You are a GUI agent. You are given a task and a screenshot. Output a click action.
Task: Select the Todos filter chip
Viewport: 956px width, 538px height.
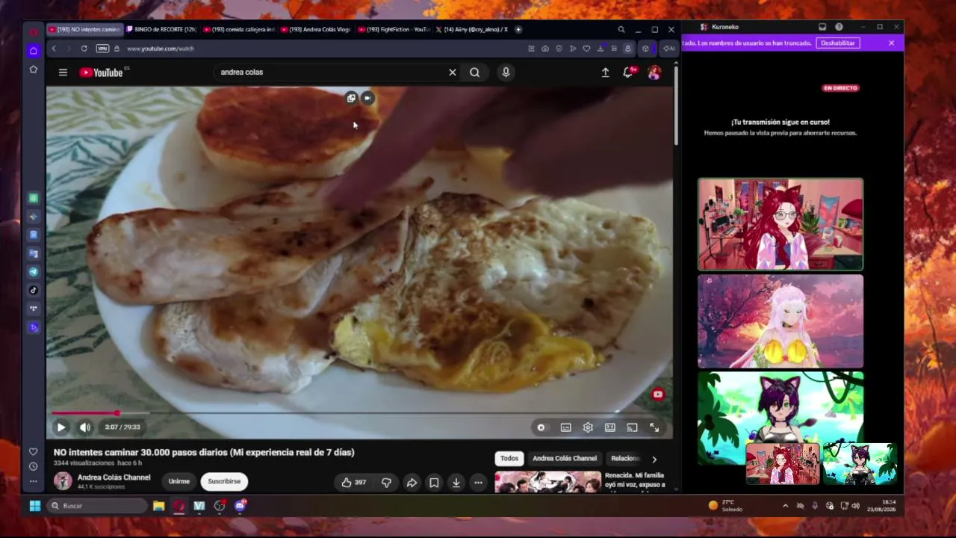[x=509, y=459]
